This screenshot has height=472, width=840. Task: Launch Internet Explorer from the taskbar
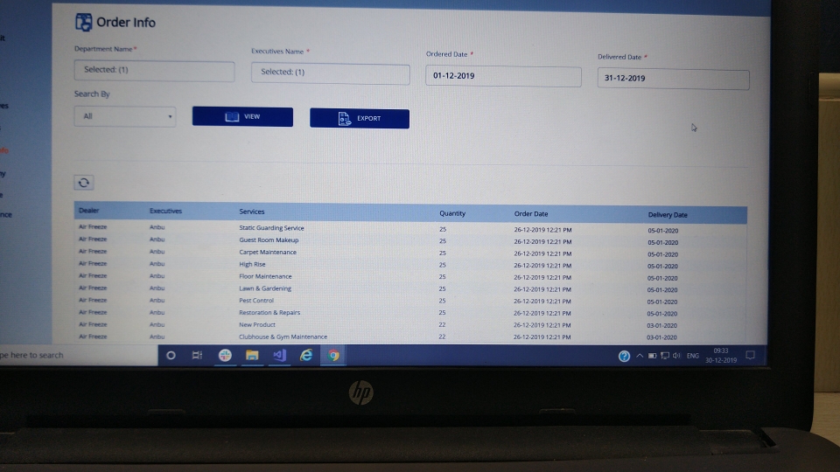click(306, 355)
